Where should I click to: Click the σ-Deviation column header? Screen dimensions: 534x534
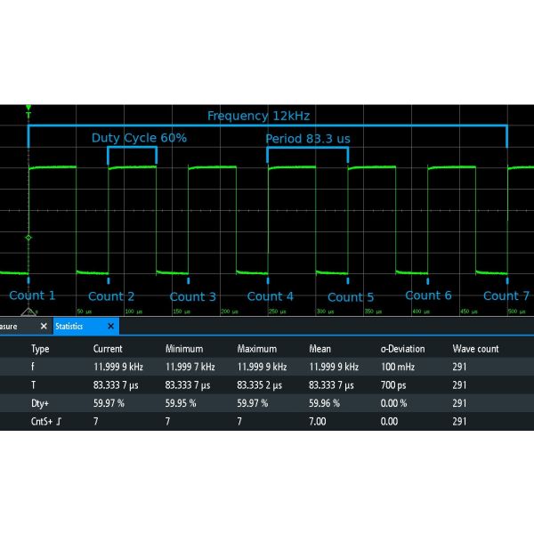402,349
